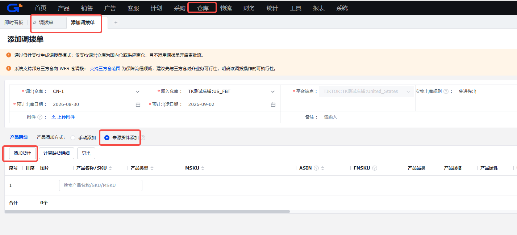Viewport: 517px width, 235px height.
Task: Open calendar icon for 预计出运日期
Action: click(273, 104)
